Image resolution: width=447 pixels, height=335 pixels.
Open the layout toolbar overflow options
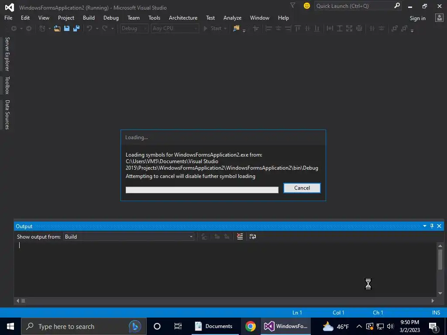[x=412, y=31]
